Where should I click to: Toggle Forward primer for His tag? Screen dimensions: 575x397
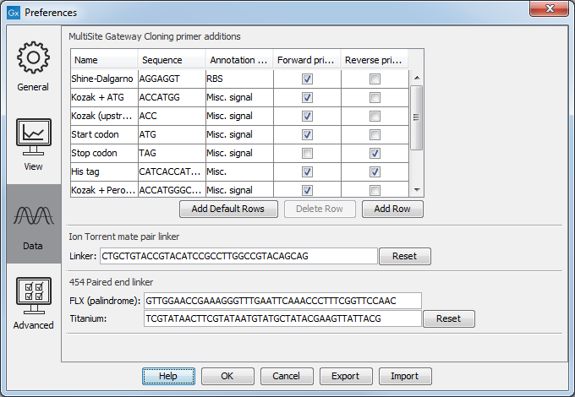(x=307, y=171)
